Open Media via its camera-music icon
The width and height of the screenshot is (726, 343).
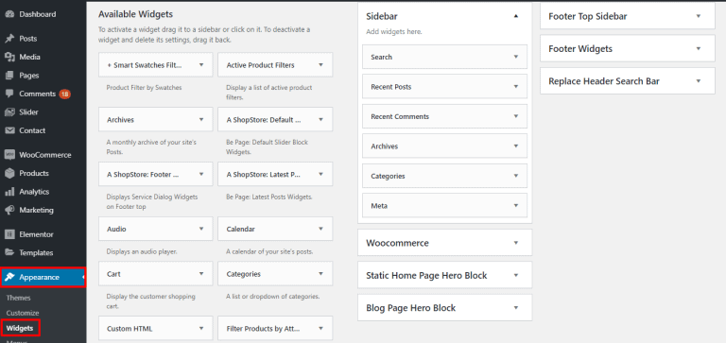pyautogui.click(x=9, y=57)
